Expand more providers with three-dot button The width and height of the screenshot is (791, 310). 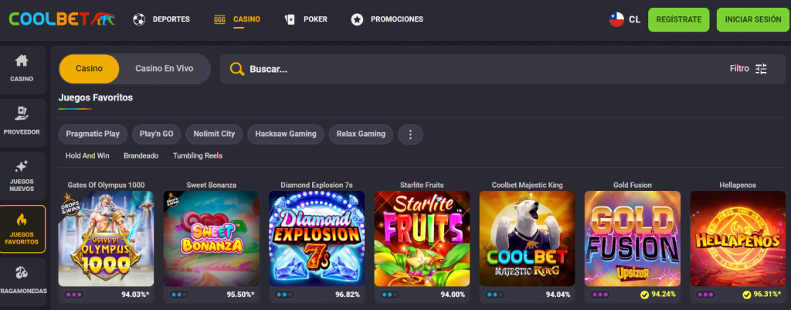pyautogui.click(x=410, y=135)
